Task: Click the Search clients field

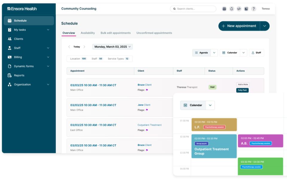Action: [x=193, y=9]
